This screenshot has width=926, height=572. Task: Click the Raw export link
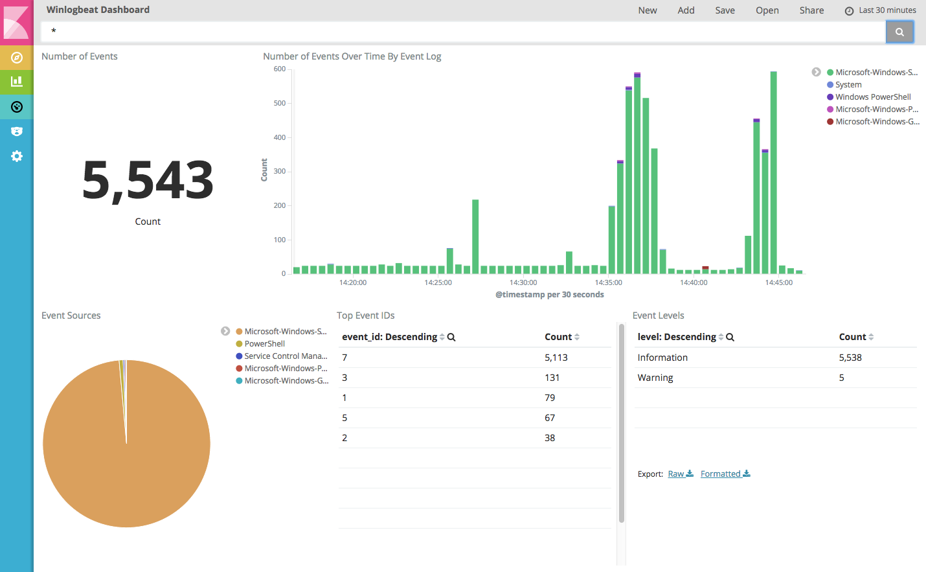tap(676, 474)
